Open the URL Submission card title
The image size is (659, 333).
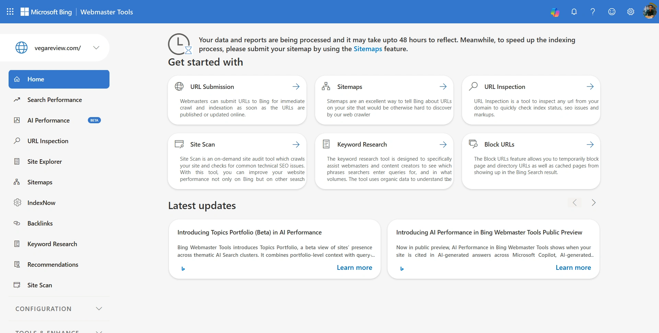coord(212,87)
